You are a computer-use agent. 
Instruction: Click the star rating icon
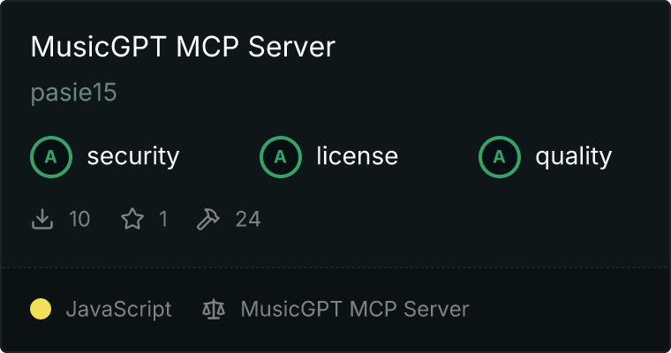point(132,219)
